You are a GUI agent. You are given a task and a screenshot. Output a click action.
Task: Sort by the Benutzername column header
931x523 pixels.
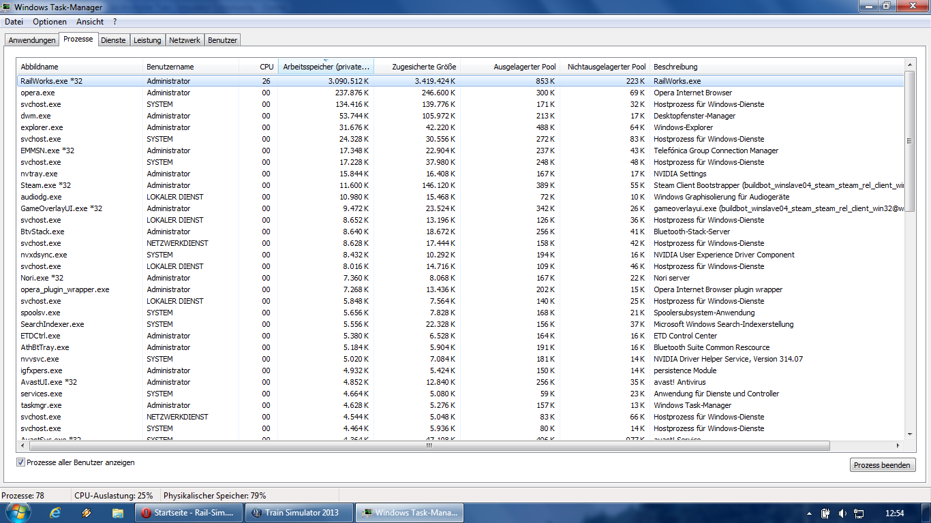[x=191, y=67]
